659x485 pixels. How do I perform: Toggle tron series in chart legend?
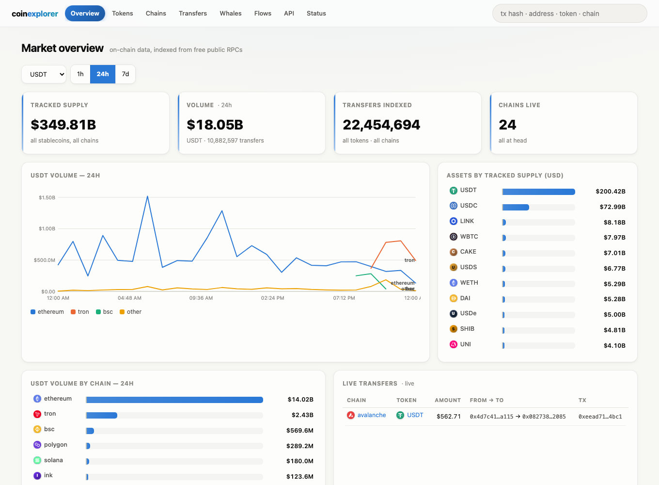[x=80, y=312]
